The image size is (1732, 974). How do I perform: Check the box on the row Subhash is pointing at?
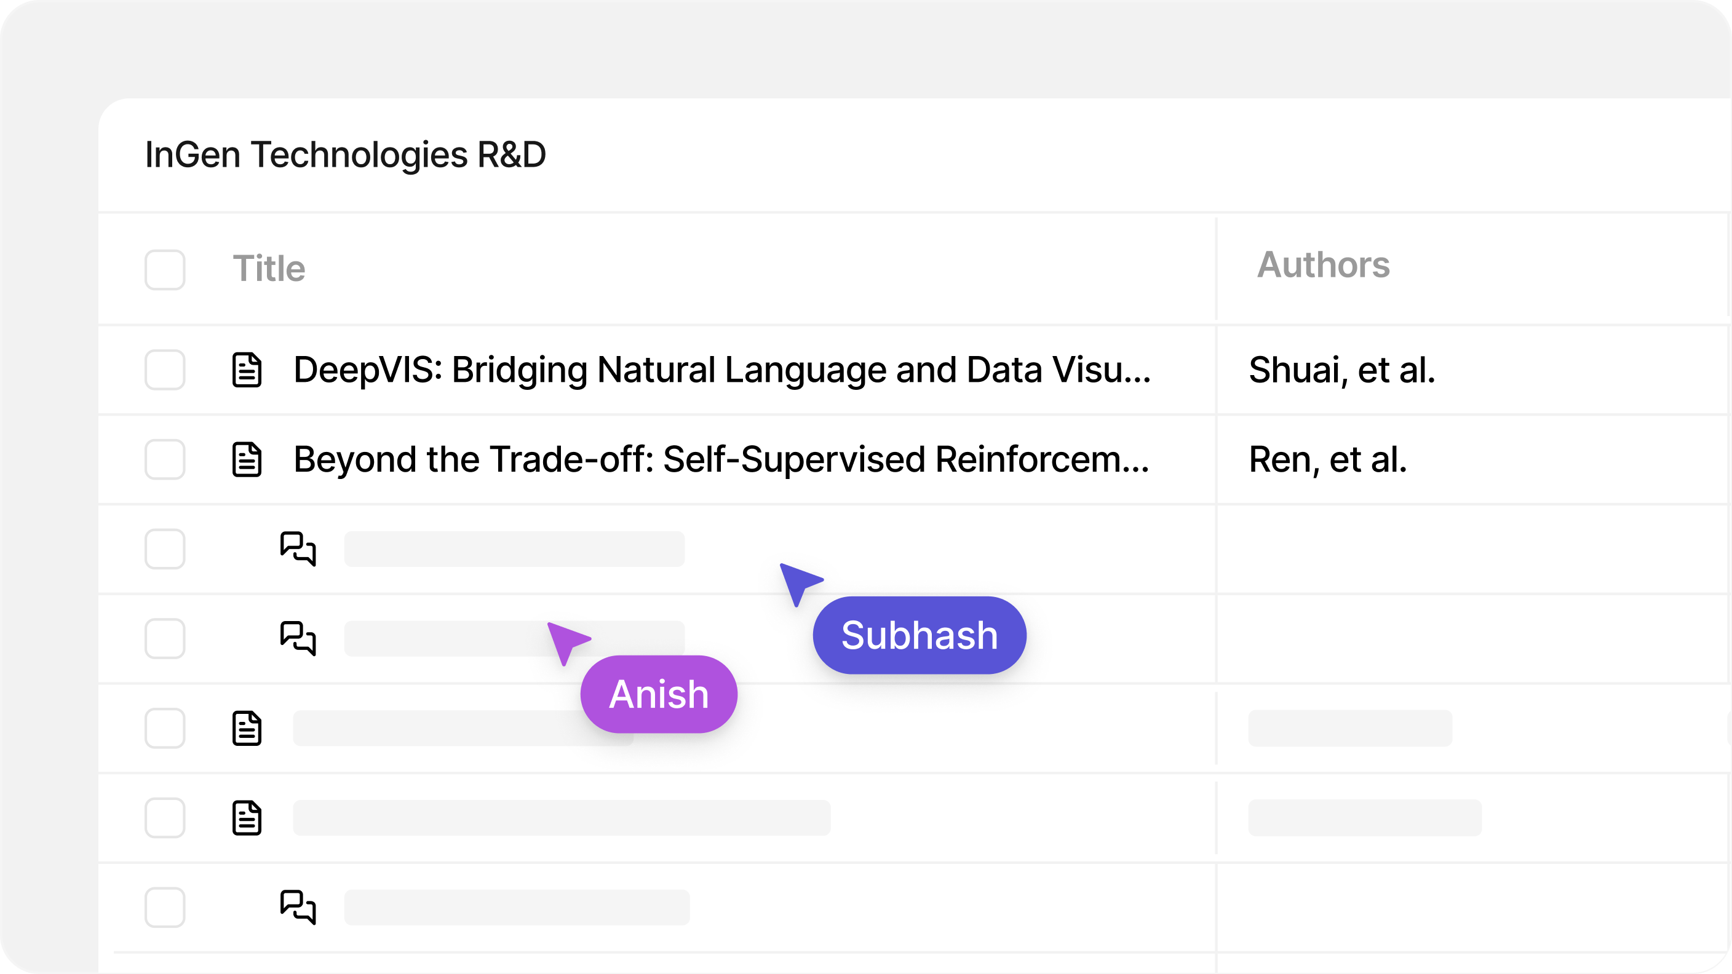[x=165, y=549]
